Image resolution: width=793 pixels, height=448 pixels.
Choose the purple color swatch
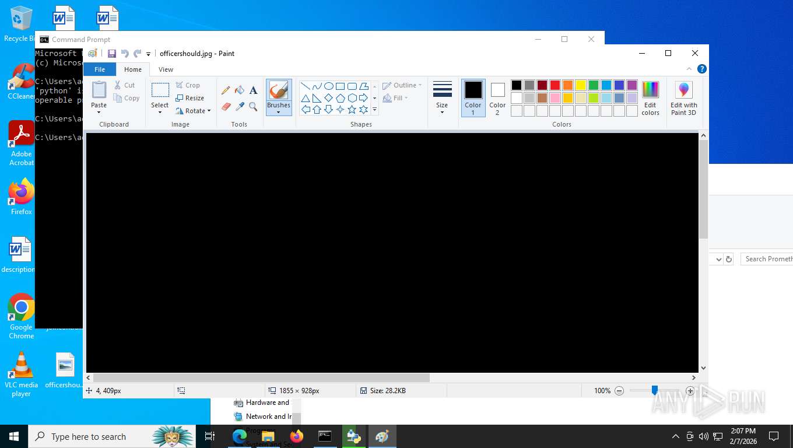(x=632, y=85)
